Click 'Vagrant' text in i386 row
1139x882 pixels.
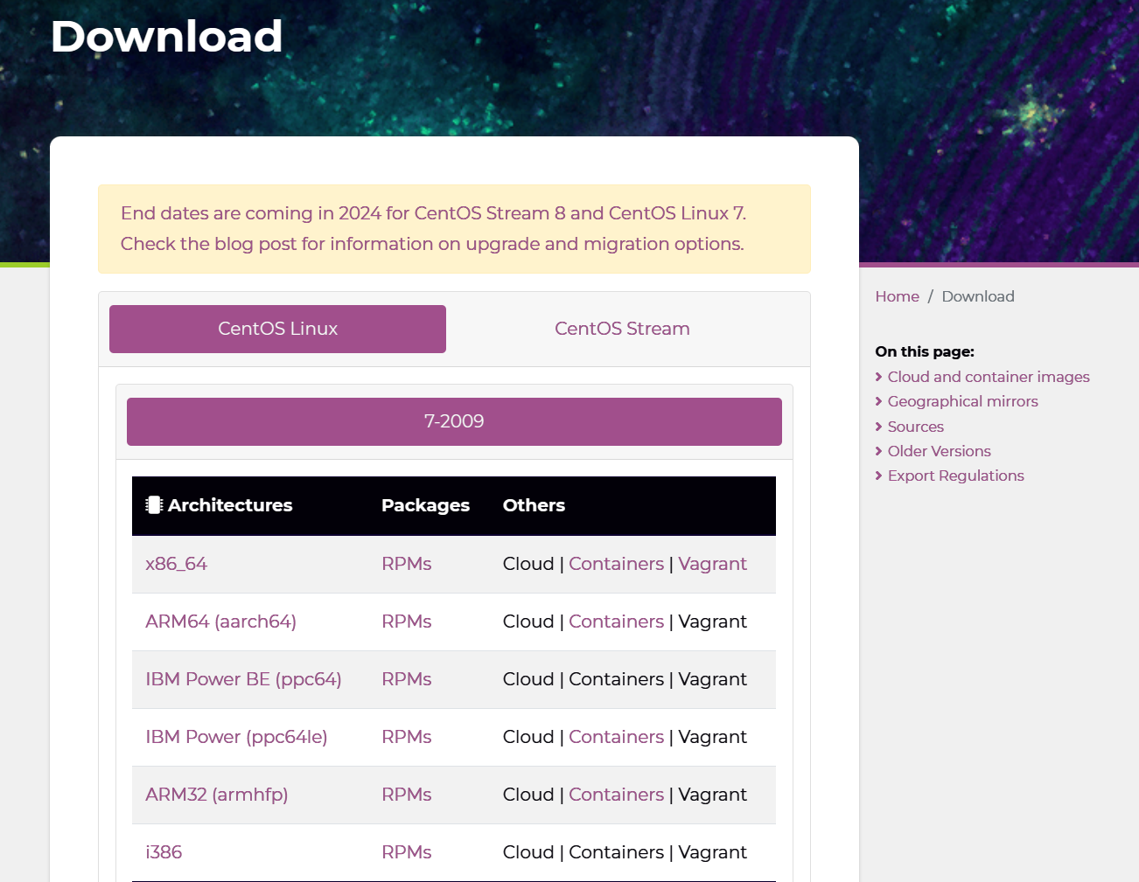tap(712, 852)
